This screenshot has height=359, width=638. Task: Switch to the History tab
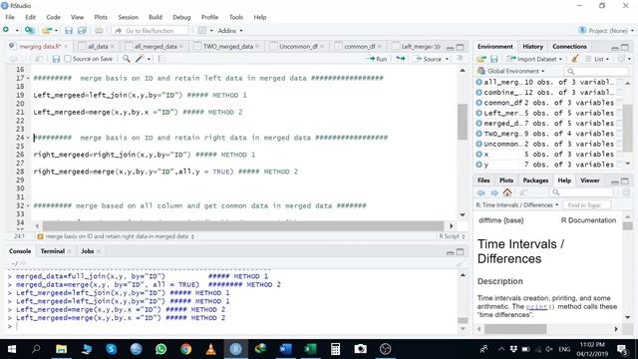pos(532,47)
